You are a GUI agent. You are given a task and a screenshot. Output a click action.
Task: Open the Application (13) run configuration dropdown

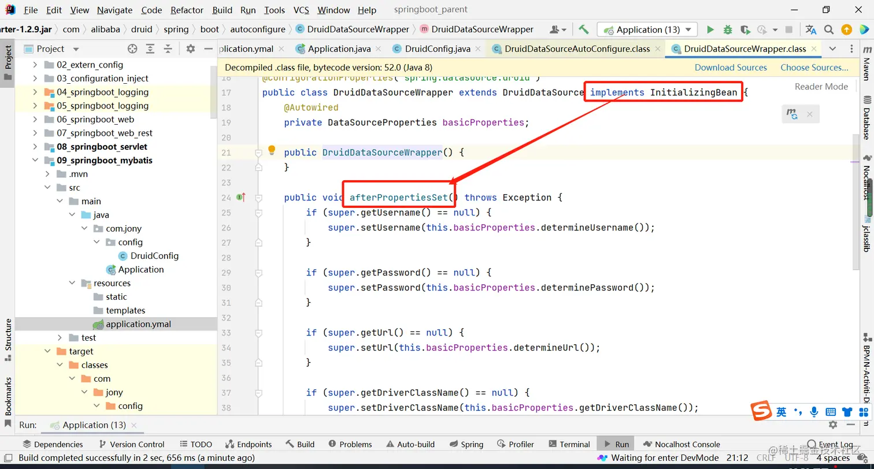(647, 29)
